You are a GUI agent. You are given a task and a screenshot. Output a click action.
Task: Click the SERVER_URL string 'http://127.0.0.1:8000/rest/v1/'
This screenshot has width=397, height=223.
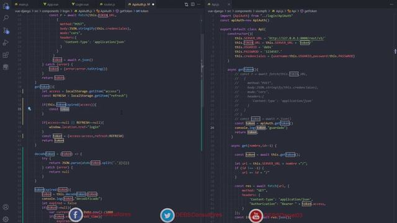[297, 38]
